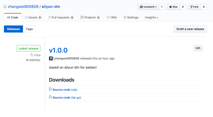Click the star icon on Star button
The width and height of the screenshot is (213, 117).
tap(170, 7)
